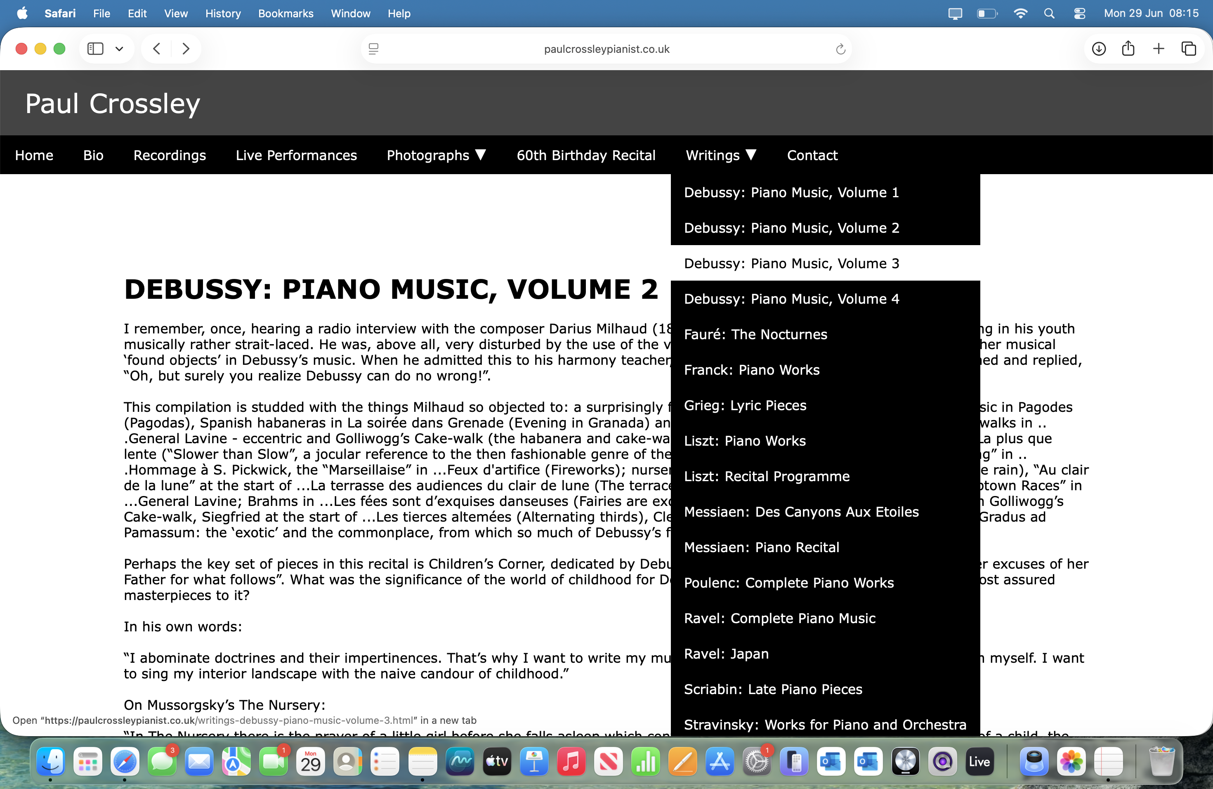Open Calendar from the Dock

pos(310,761)
